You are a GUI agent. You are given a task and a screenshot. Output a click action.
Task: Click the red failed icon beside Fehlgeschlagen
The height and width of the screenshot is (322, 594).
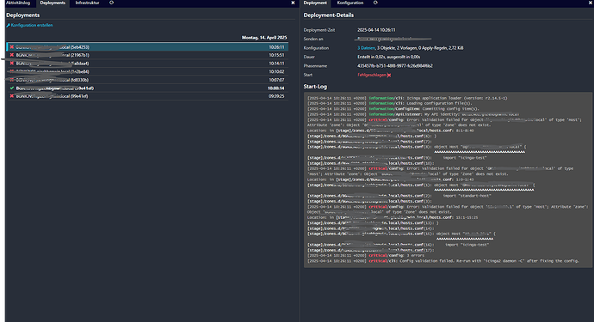pos(389,76)
